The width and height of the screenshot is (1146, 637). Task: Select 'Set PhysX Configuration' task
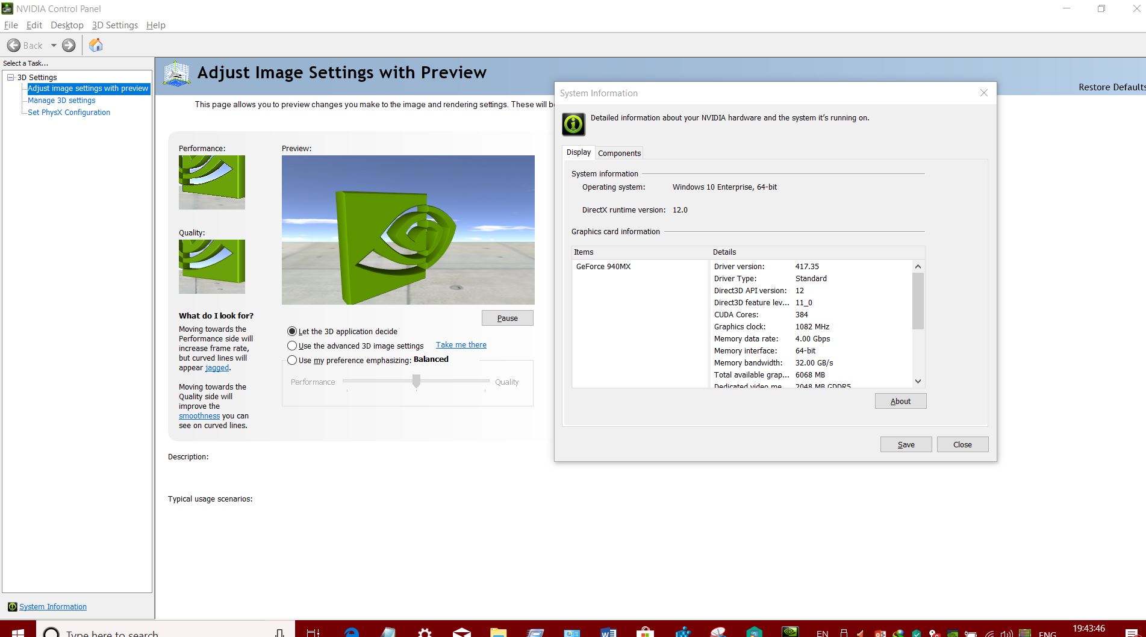(x=69, y=113)
